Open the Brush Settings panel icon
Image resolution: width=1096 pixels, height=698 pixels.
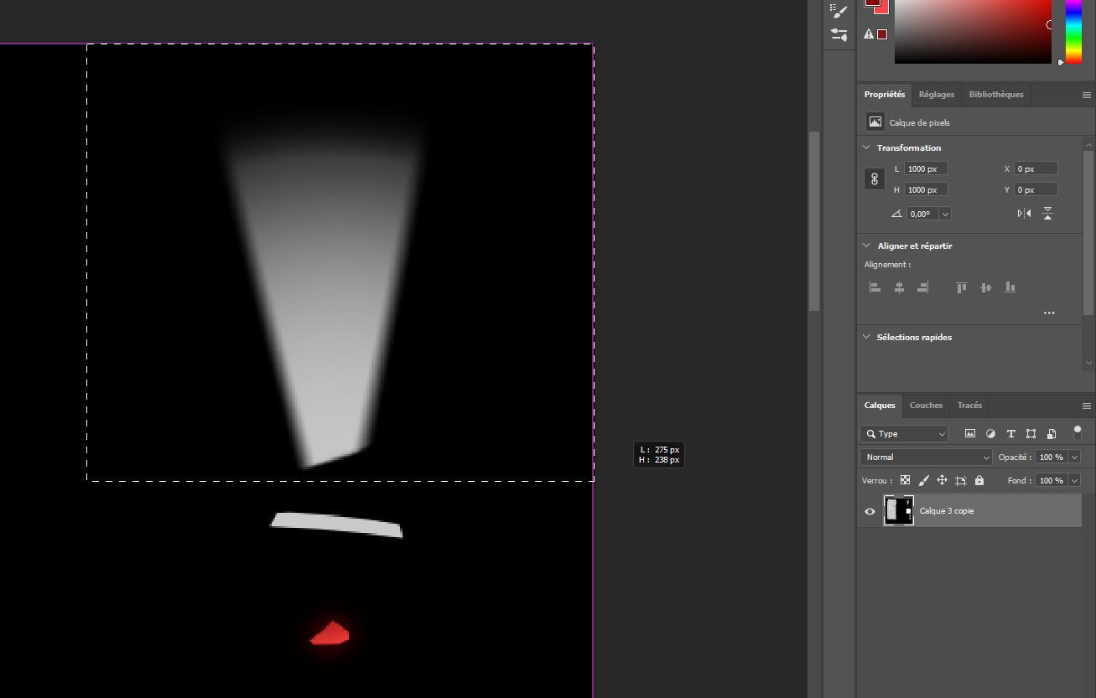(839, 10)
